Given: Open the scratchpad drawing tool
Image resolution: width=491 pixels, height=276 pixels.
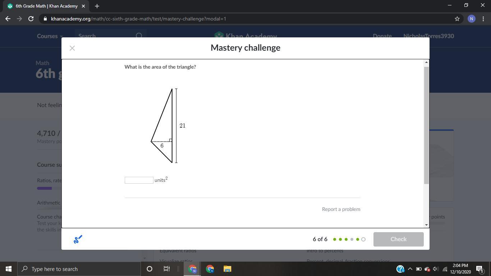Looking at the screenshot, I should [x=78, y=239].
